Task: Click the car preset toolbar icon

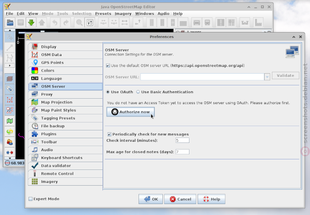Action: [x=197, y=23]
